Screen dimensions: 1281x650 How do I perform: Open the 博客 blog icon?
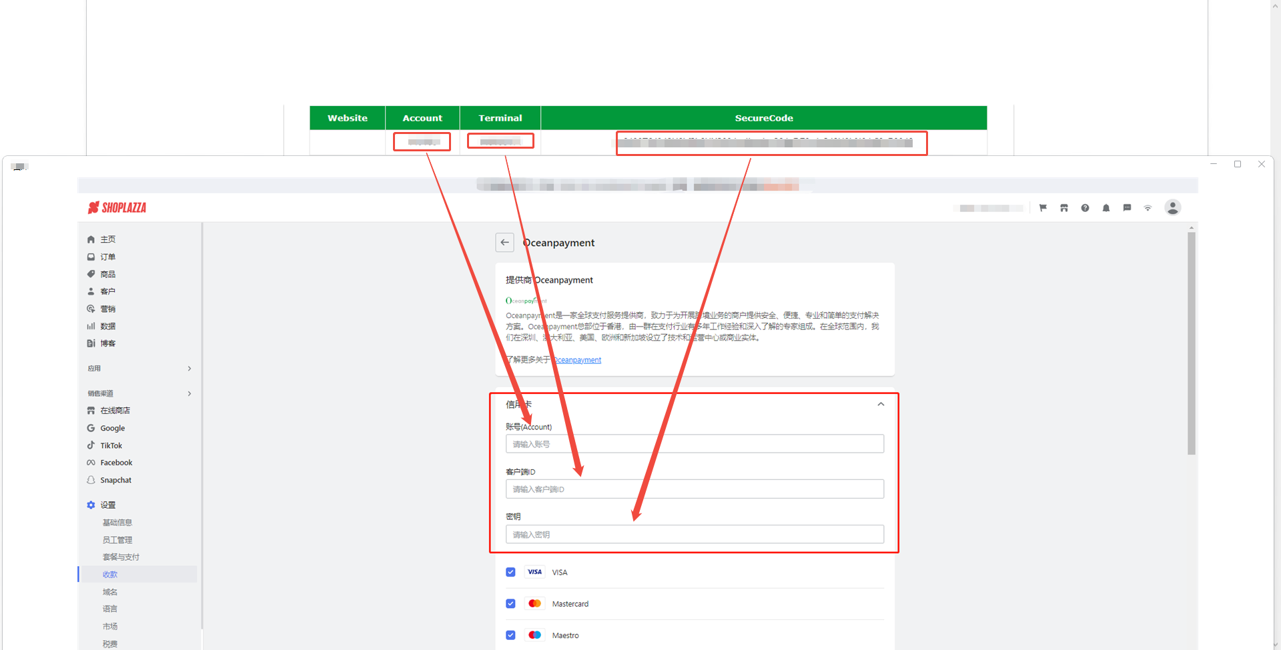tap(91, 343)
